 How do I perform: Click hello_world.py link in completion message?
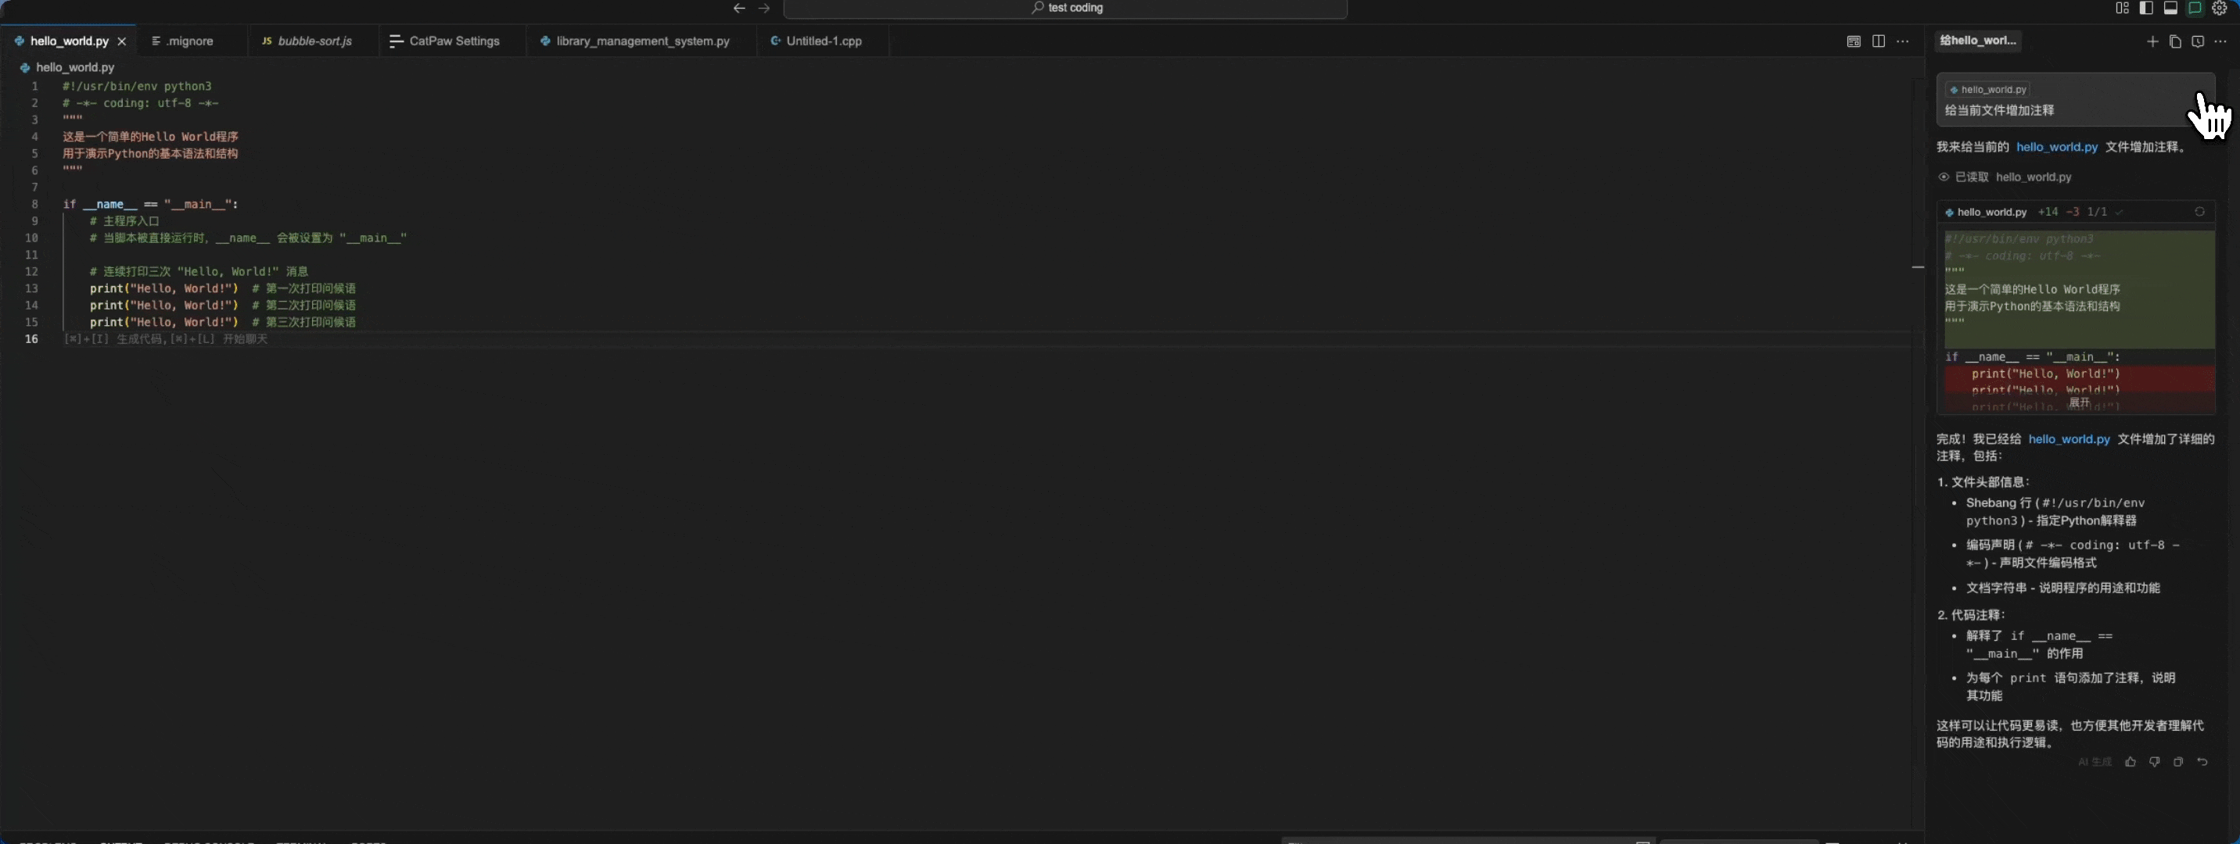click(2069, 439)
